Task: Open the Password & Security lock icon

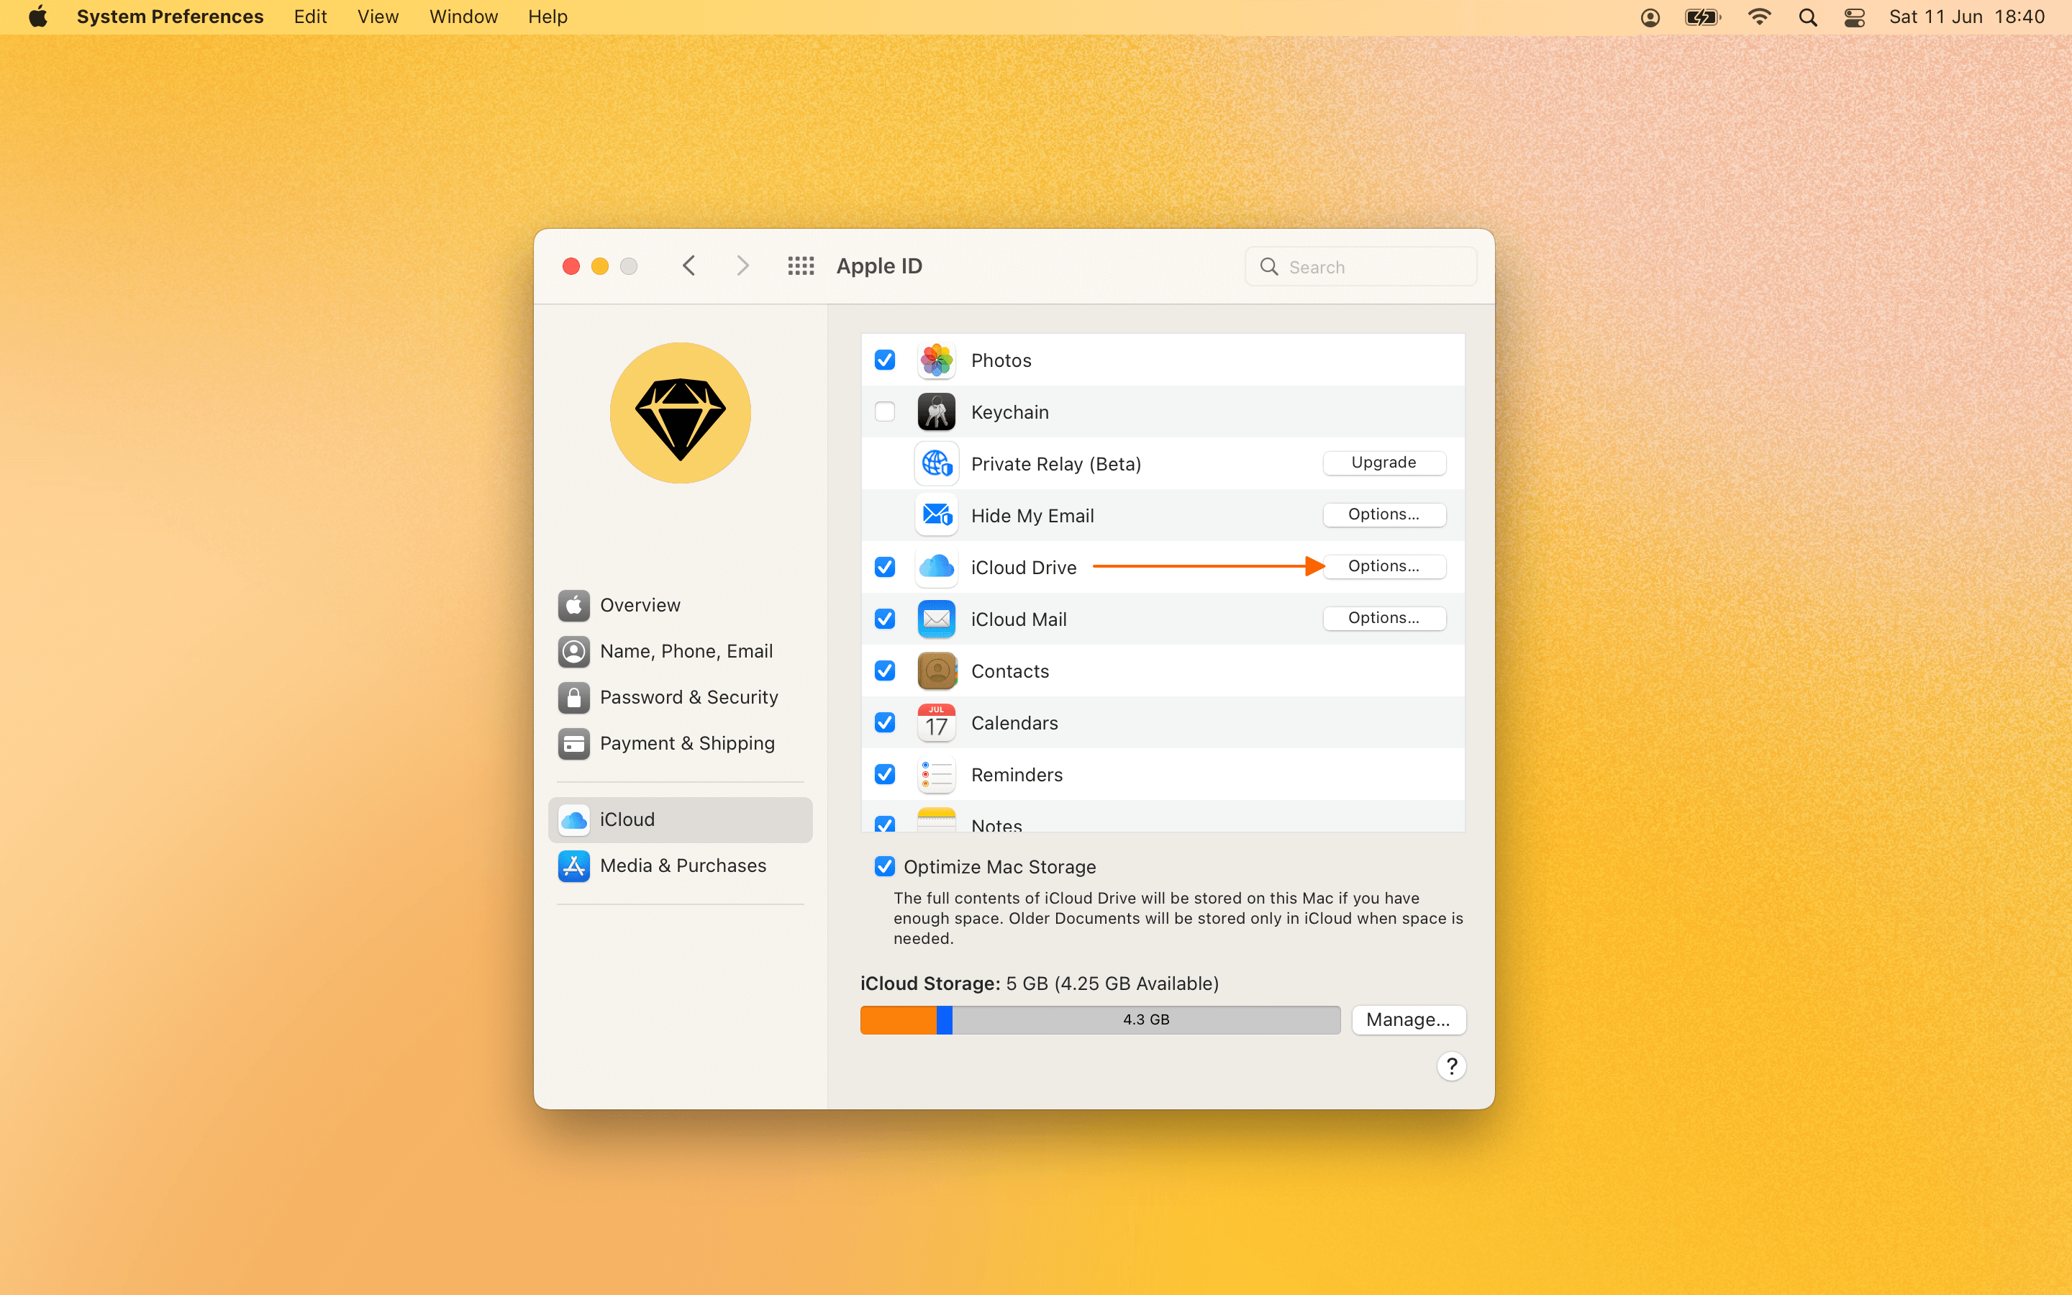Action: pyautogui.click(x=573, y=696)
